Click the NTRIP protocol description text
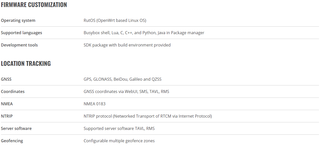 click(148, 116)
